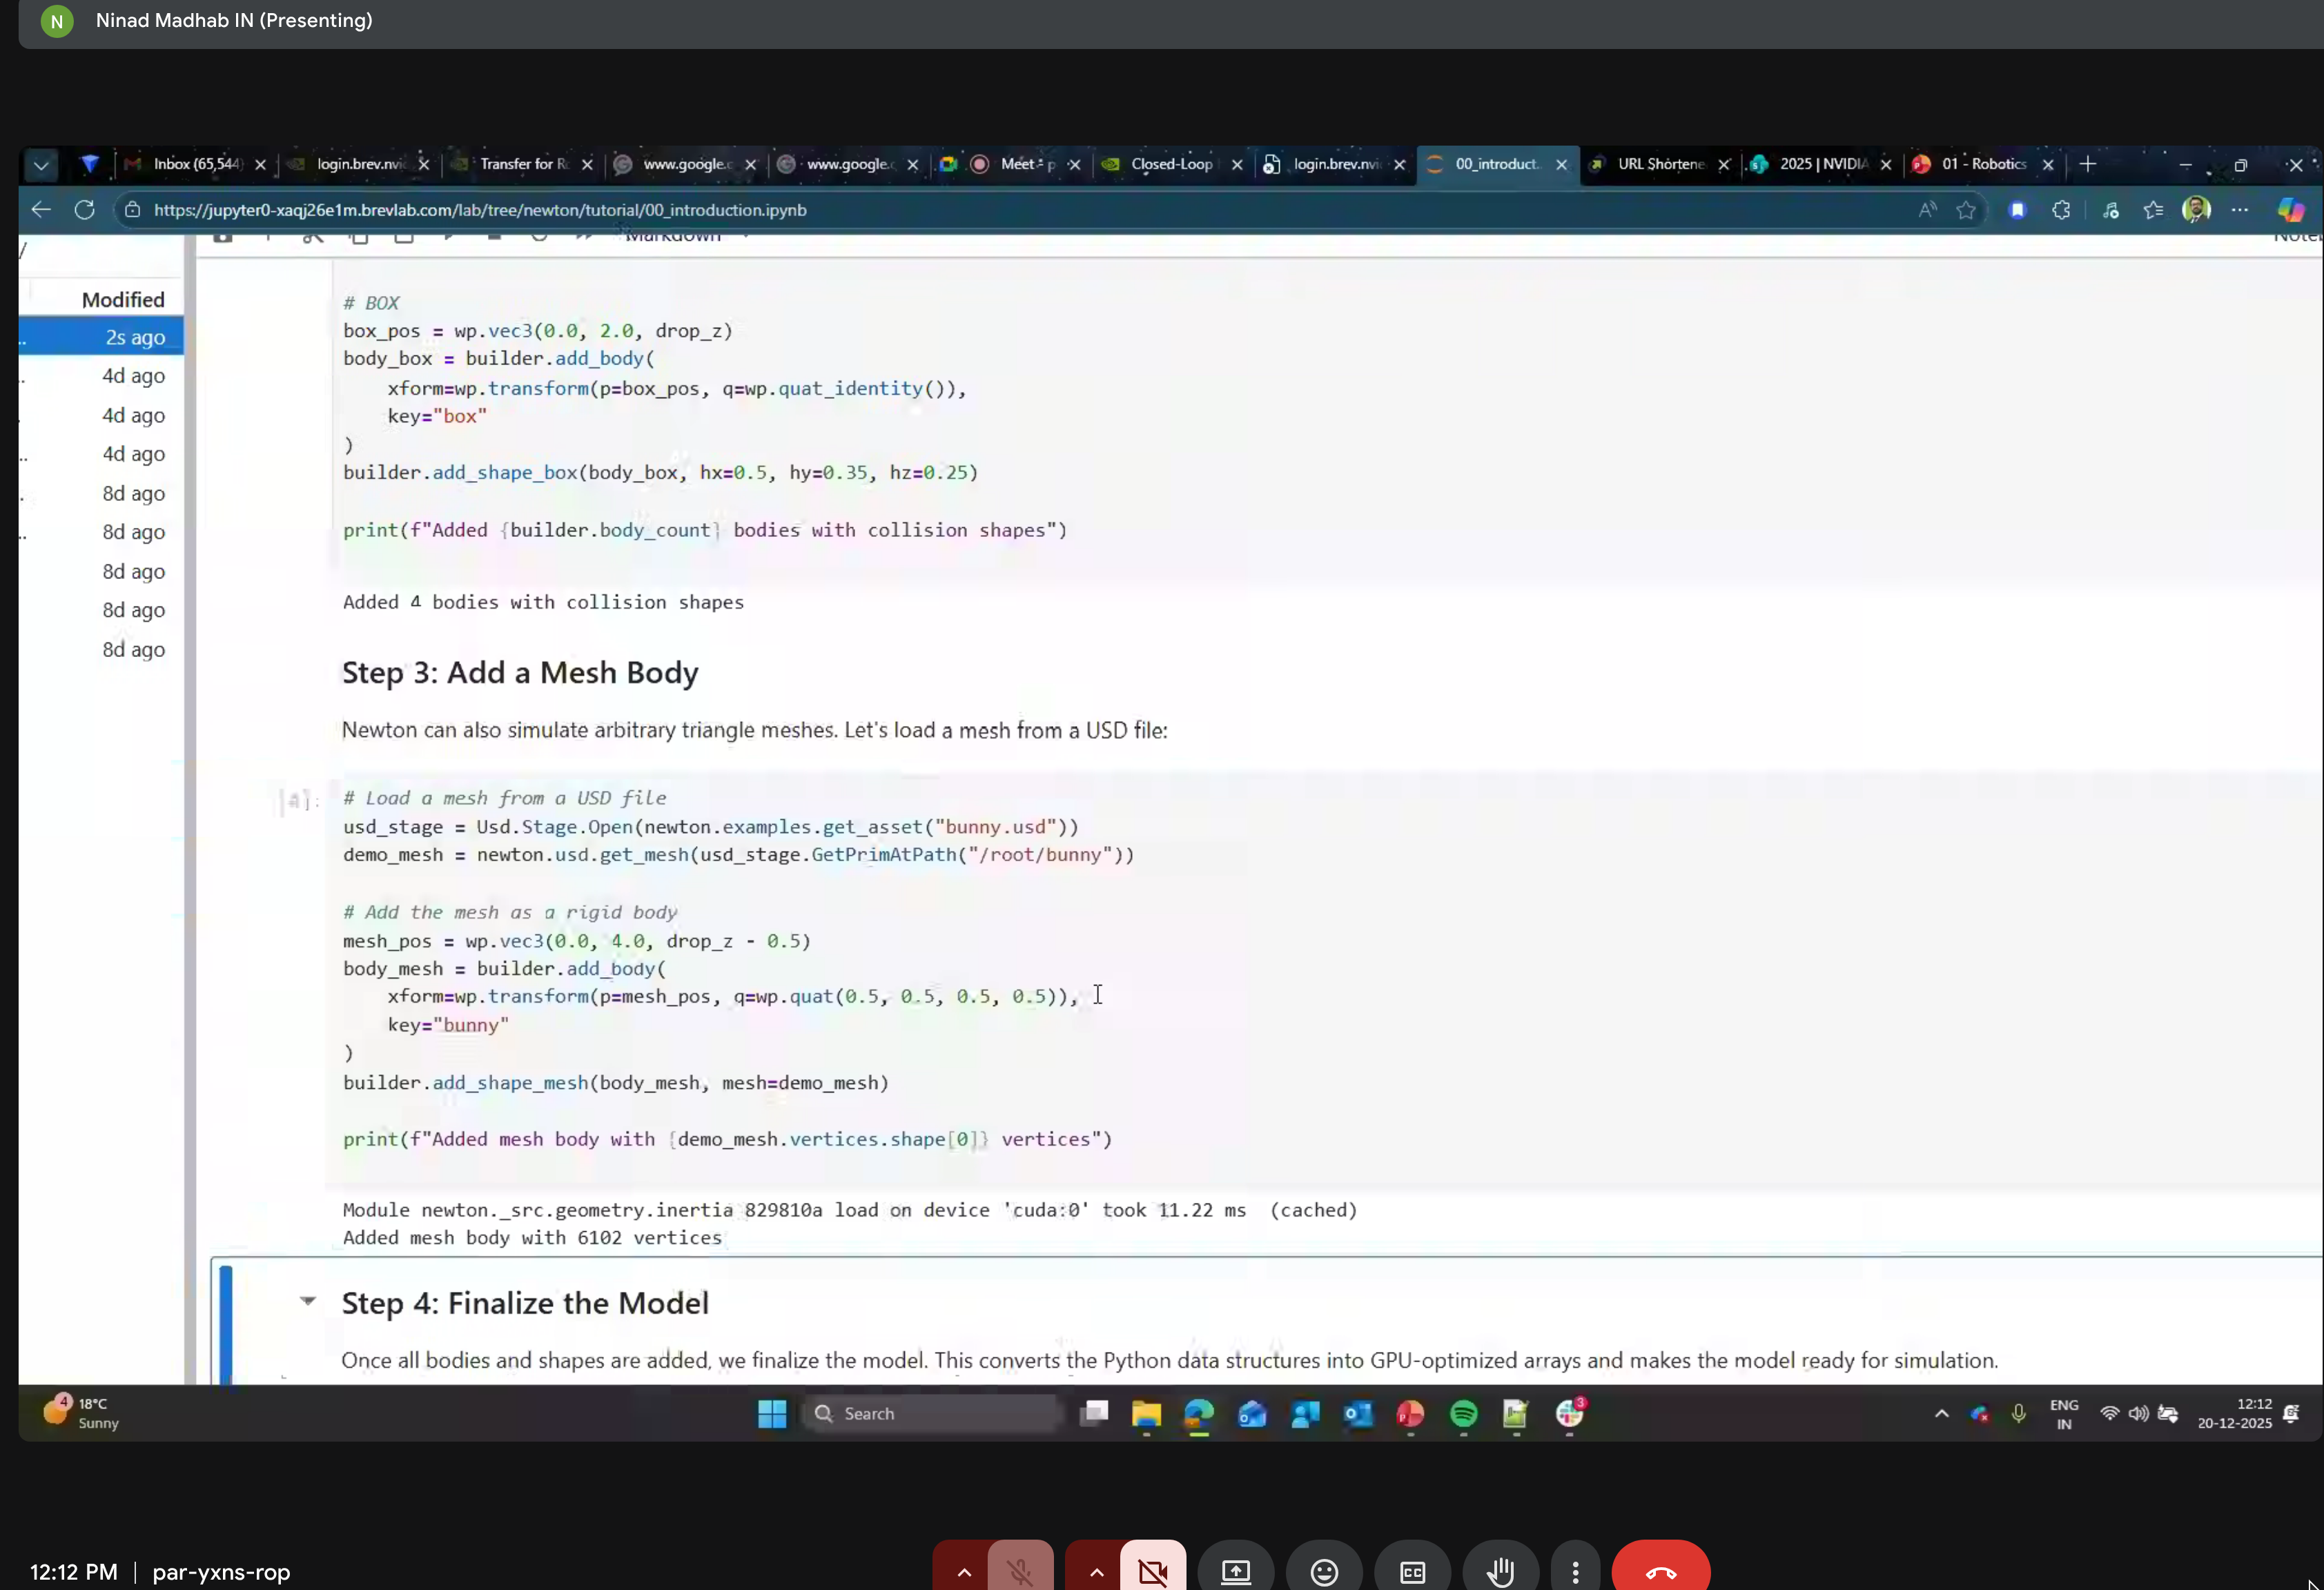2324x1590 pixels.
Task: Open the emoji reactions button
Action: pos(1324,1571)
